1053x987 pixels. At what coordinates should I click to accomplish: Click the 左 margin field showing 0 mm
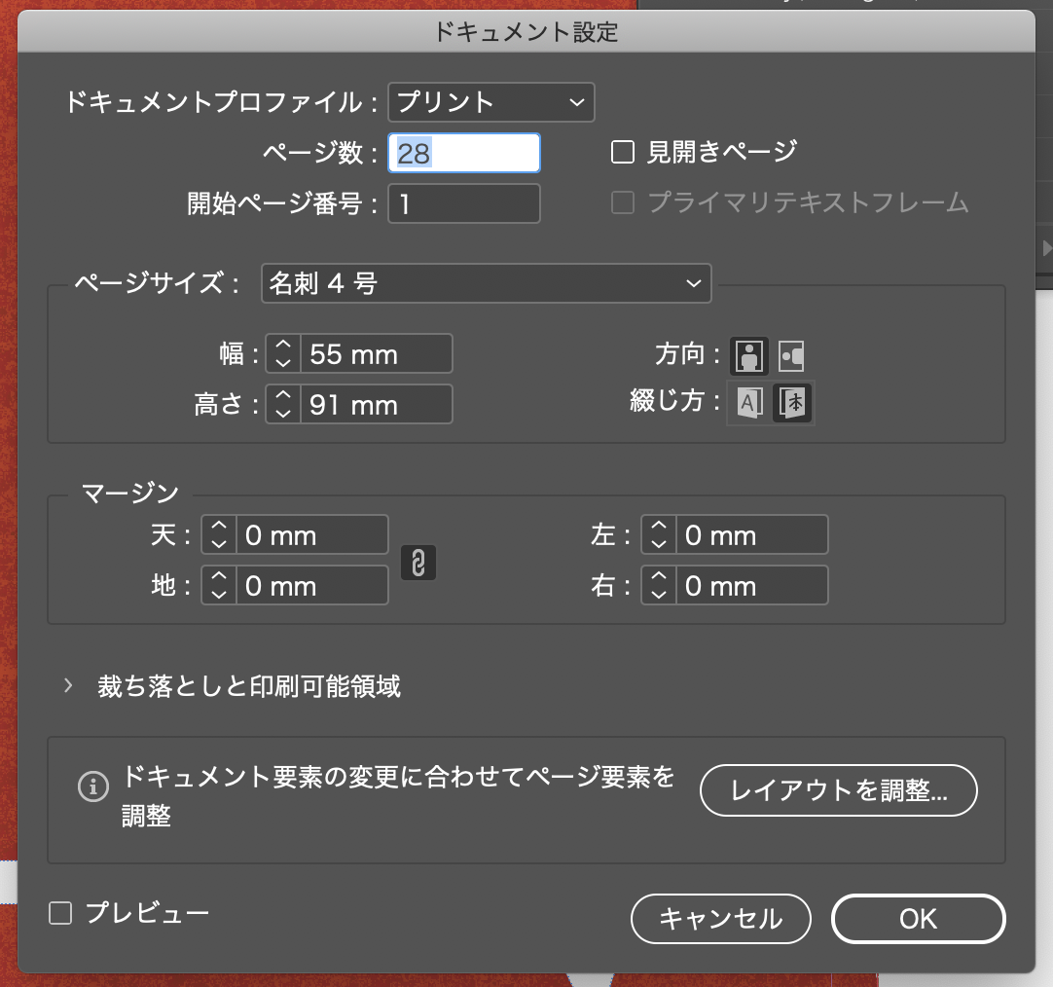point(752,534)
